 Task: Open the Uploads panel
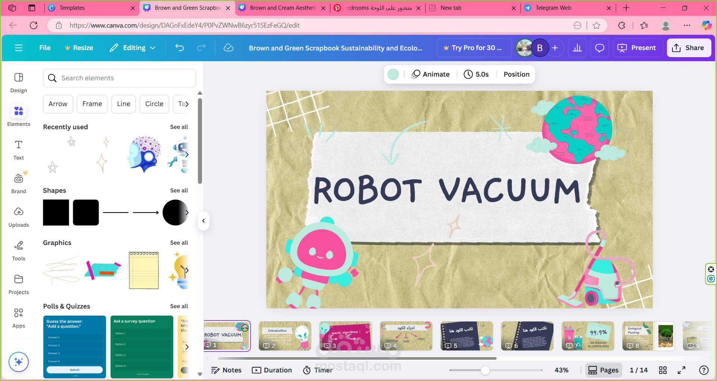pos(19,217)
